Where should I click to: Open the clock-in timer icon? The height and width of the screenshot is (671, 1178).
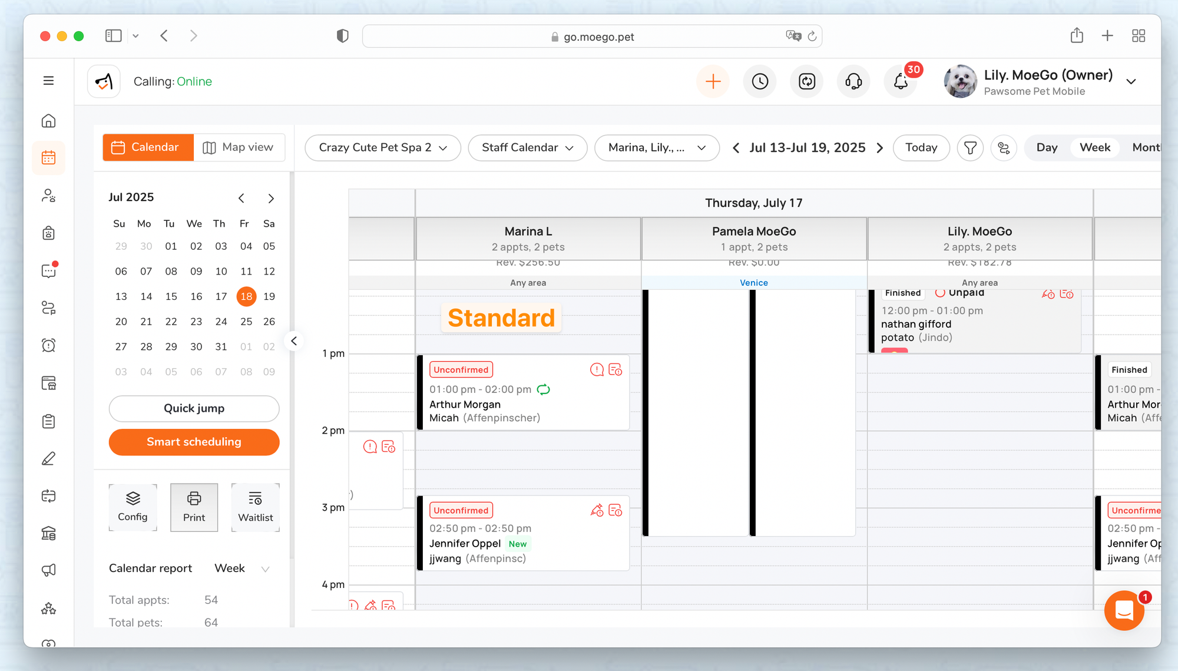(x=760, y=81)
